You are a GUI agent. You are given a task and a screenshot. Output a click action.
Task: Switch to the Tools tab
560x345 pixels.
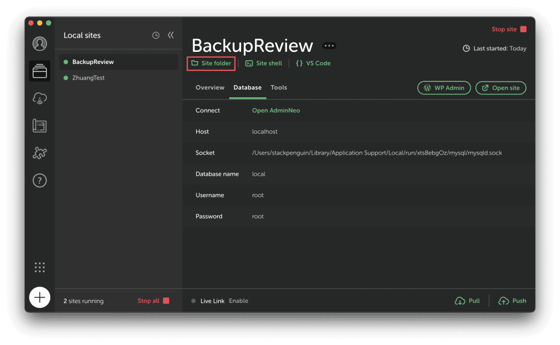click(279, 88)
